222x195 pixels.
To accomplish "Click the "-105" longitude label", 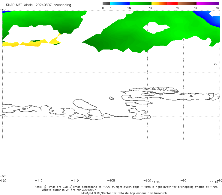I will point(111,180).
